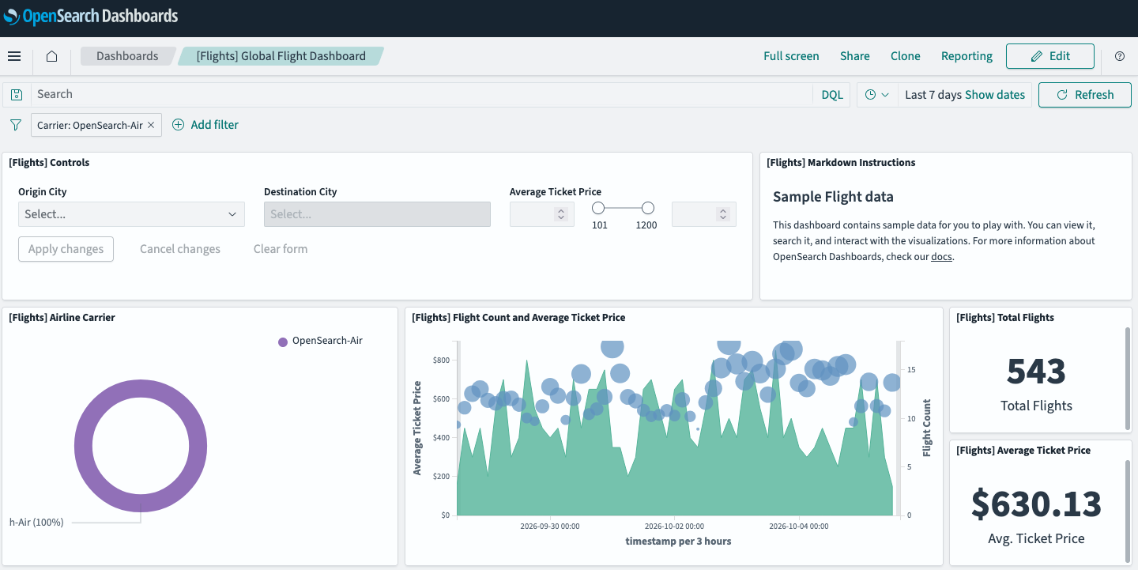
Task: Toggle the OpenSearch-Air legend entry
Action: click(x=327, y=341)
